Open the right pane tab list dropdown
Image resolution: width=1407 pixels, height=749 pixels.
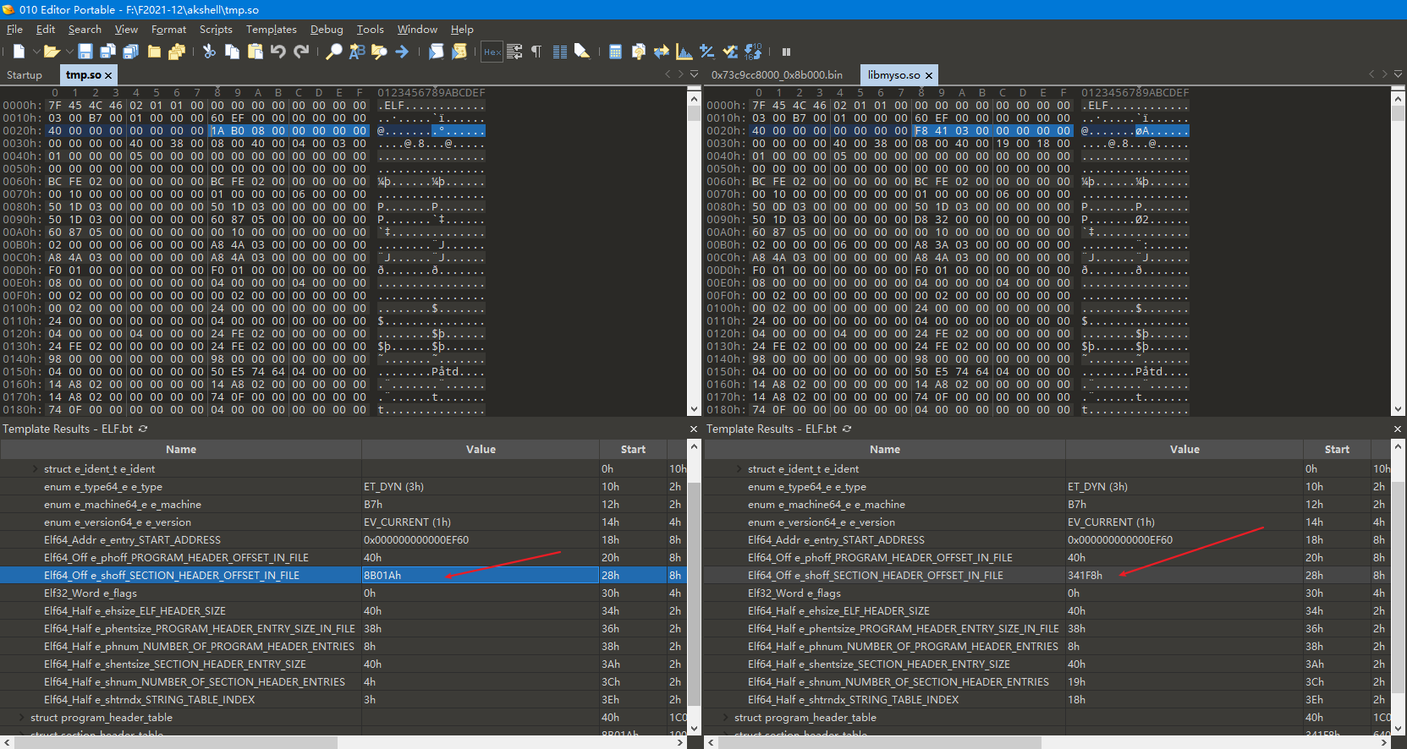(1399, 74)
